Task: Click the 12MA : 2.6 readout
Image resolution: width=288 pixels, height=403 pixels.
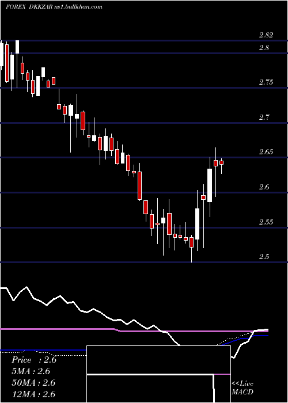Action: 33,394
